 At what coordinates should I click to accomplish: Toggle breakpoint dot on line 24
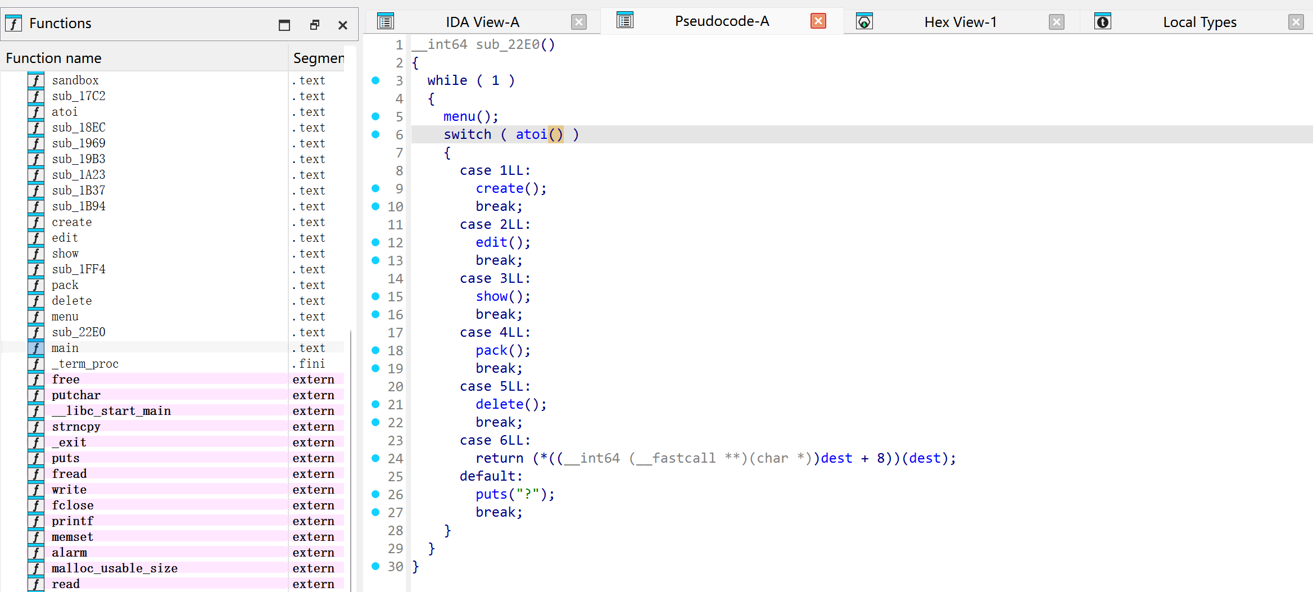coord(375,458)
